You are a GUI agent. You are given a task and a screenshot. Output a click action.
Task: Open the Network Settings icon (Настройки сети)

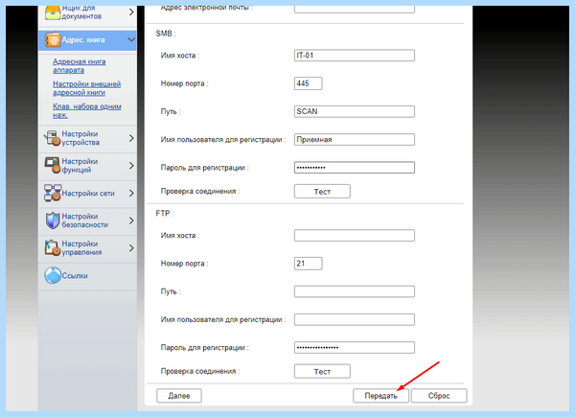pos(53,193)
